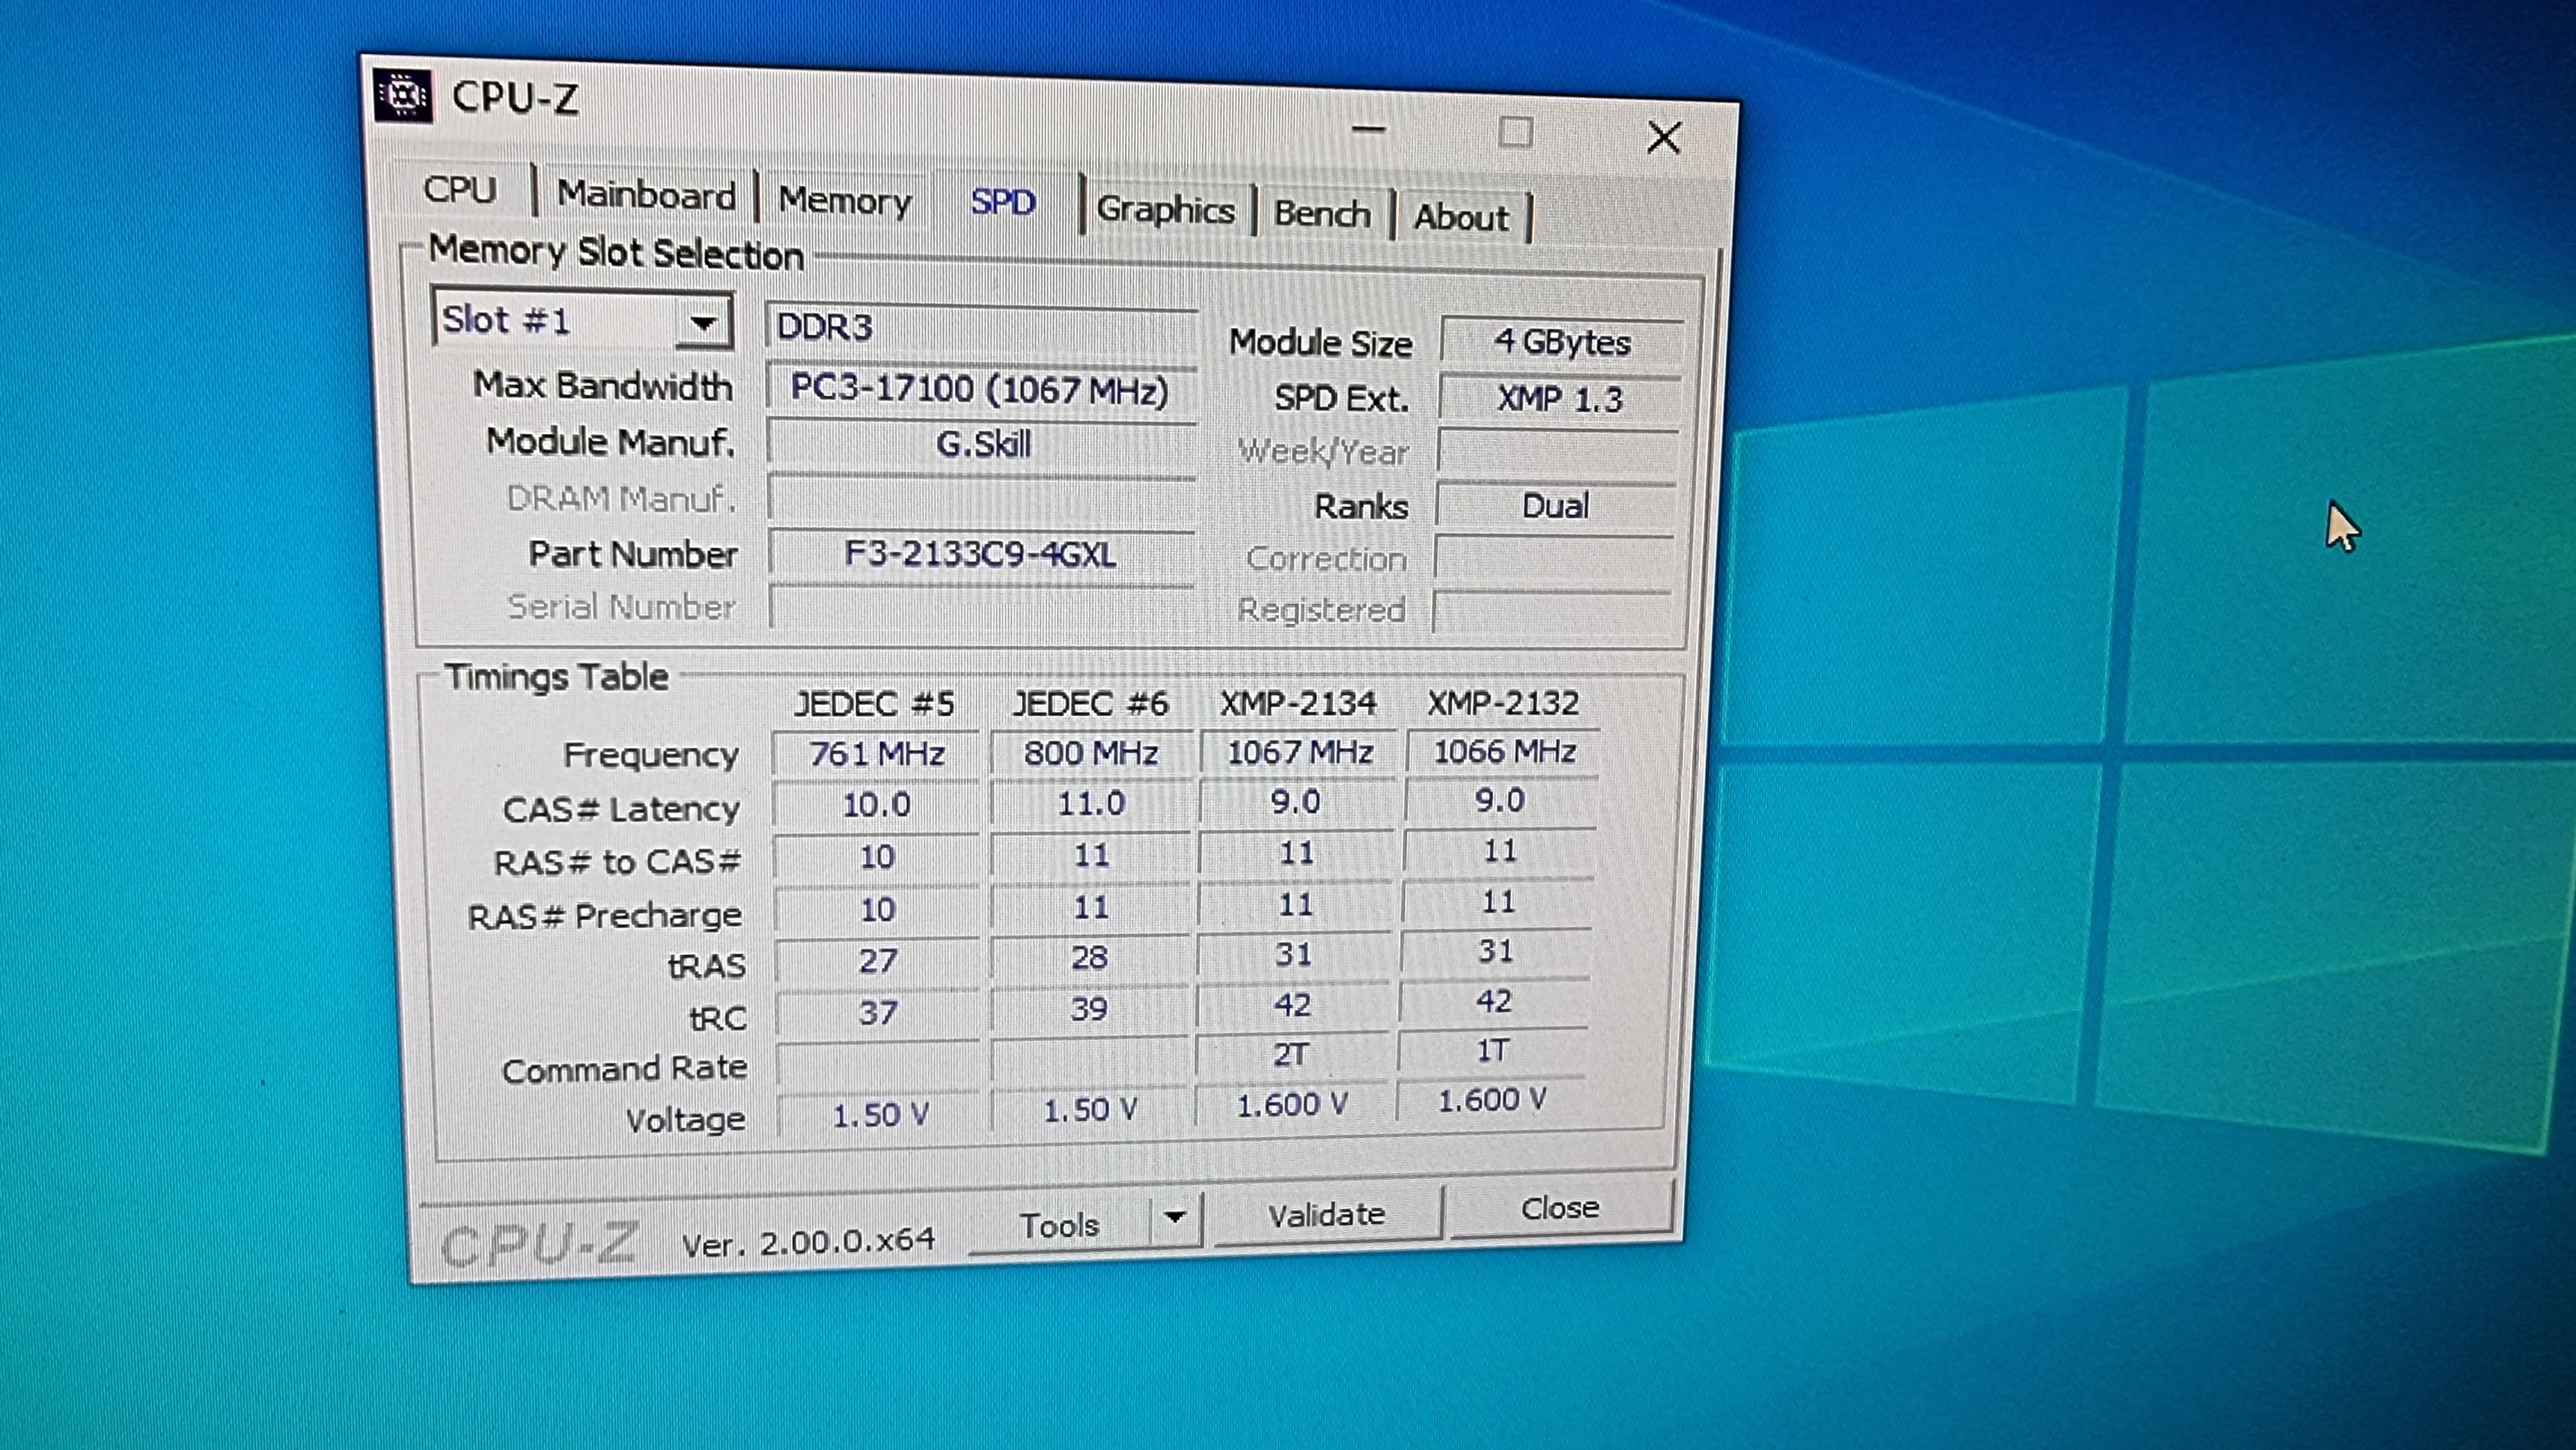Click the XMP-2132 column header
Image resolution: width=2576 pixels, height=1450 pixels.
tap(1503, 702)
